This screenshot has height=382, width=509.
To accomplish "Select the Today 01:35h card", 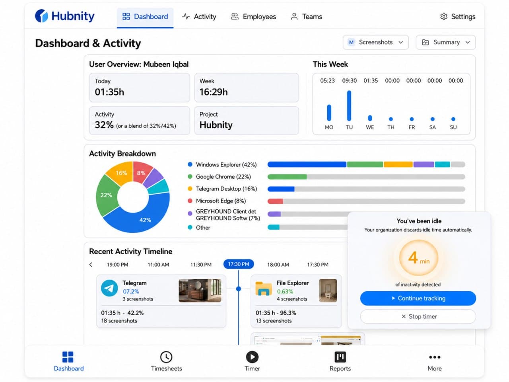I will point(140,88).
